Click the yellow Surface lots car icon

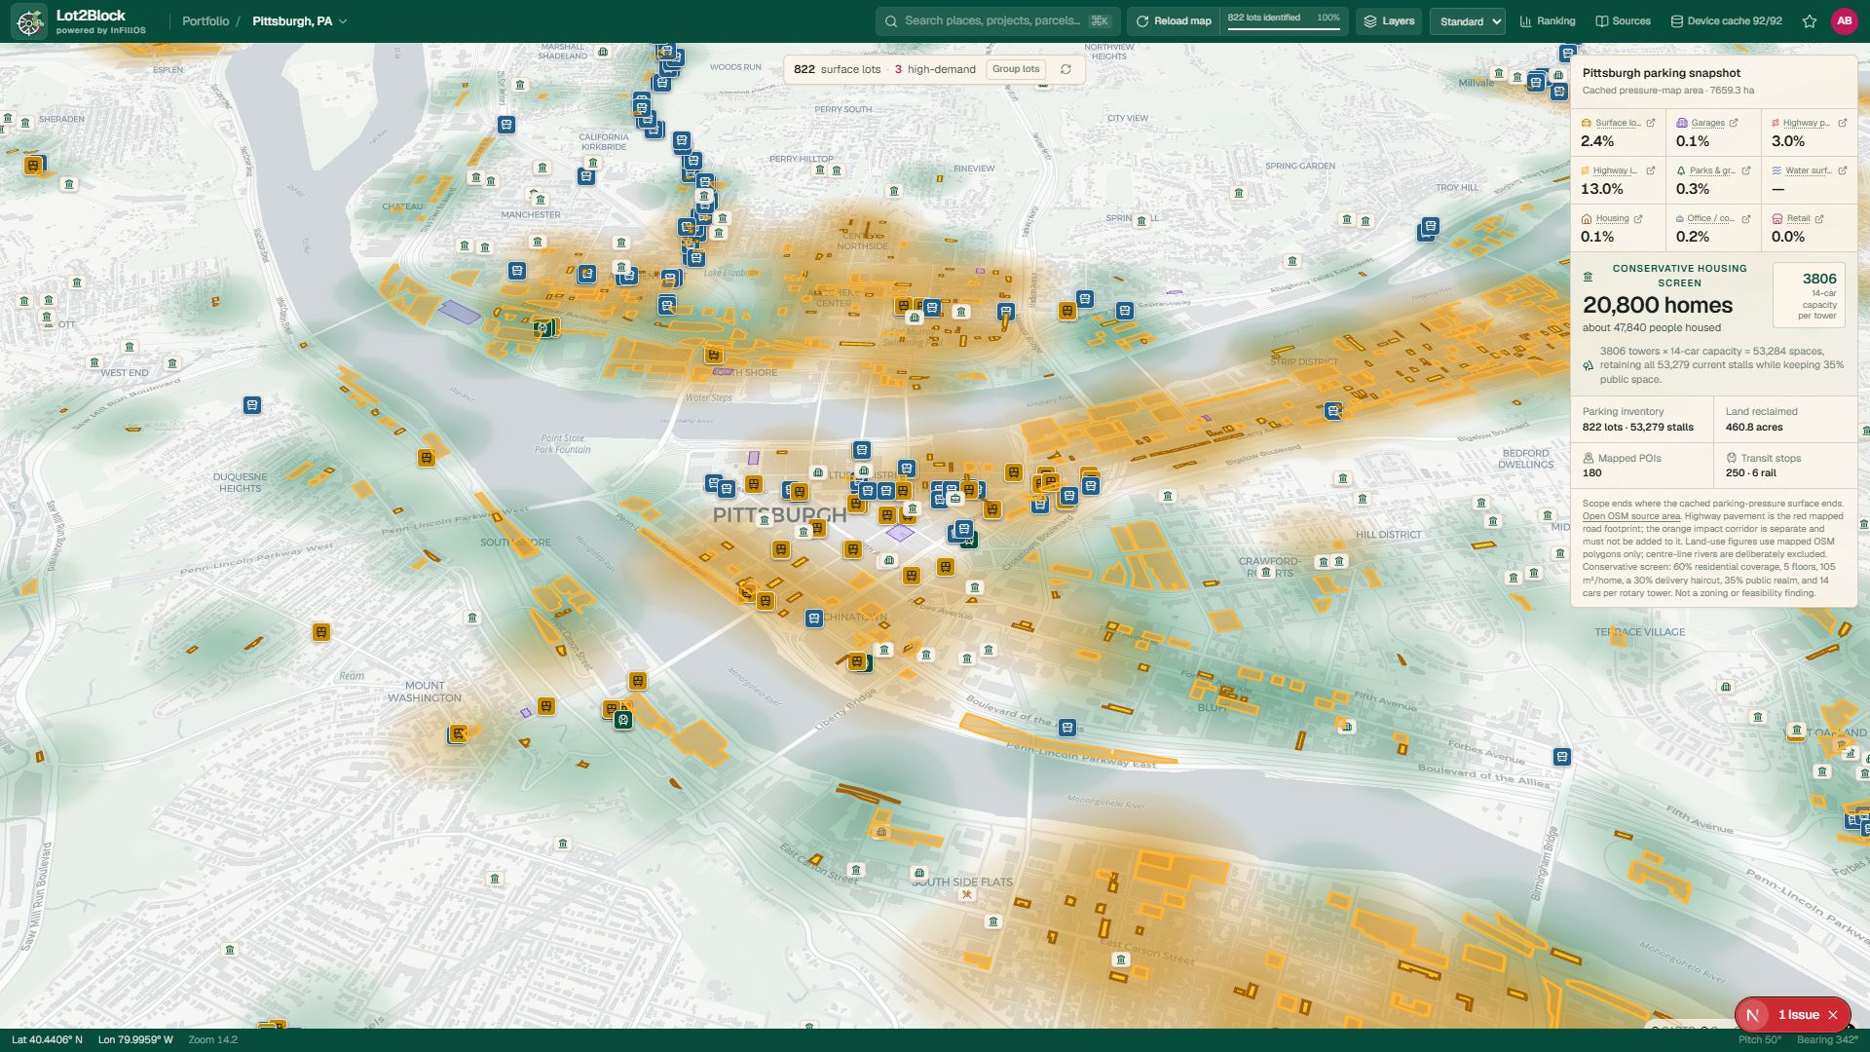1587,123
